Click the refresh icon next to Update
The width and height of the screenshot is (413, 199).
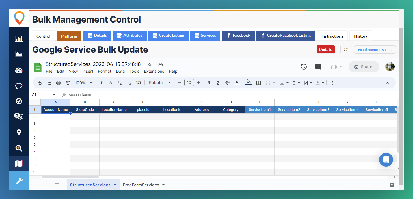pyautogui.click(x=345, y=49)
